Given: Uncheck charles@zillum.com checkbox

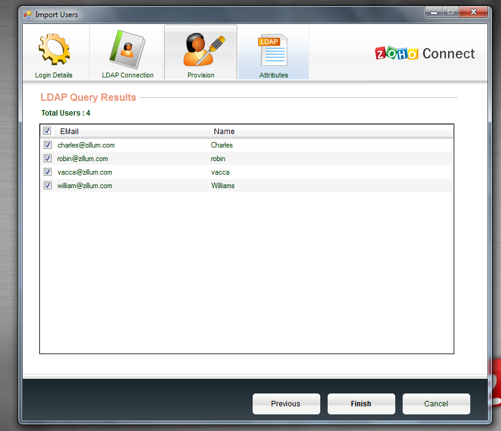Looking at the screenshot, I should tap(47, 144).
